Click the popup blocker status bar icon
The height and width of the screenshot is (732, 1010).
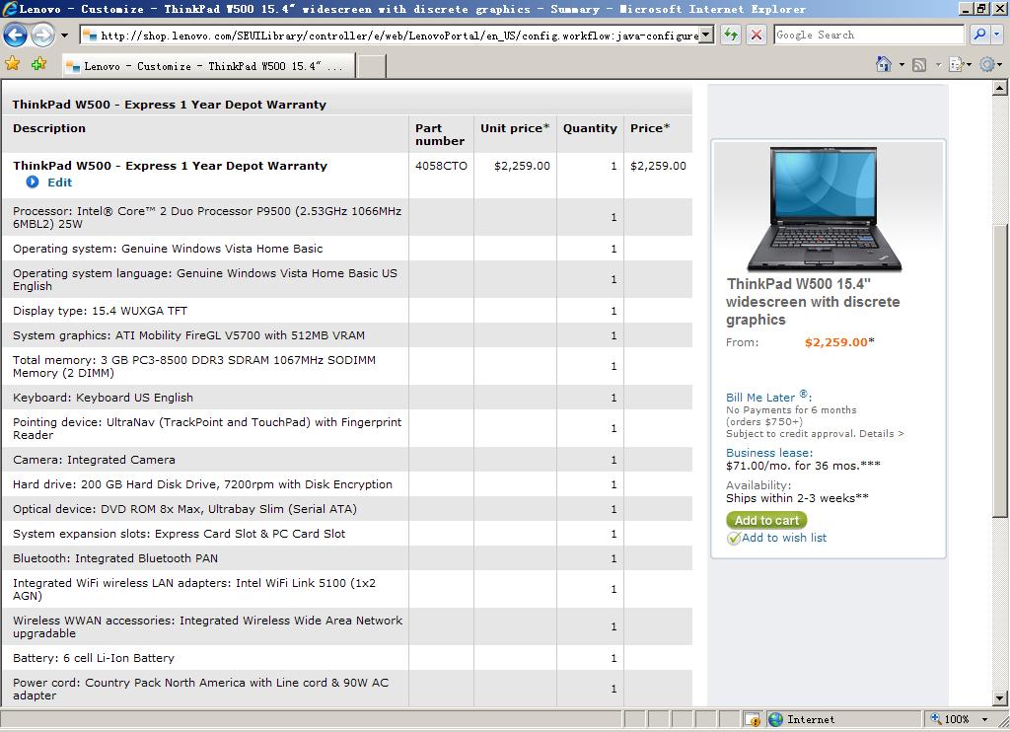pos(752,719)
